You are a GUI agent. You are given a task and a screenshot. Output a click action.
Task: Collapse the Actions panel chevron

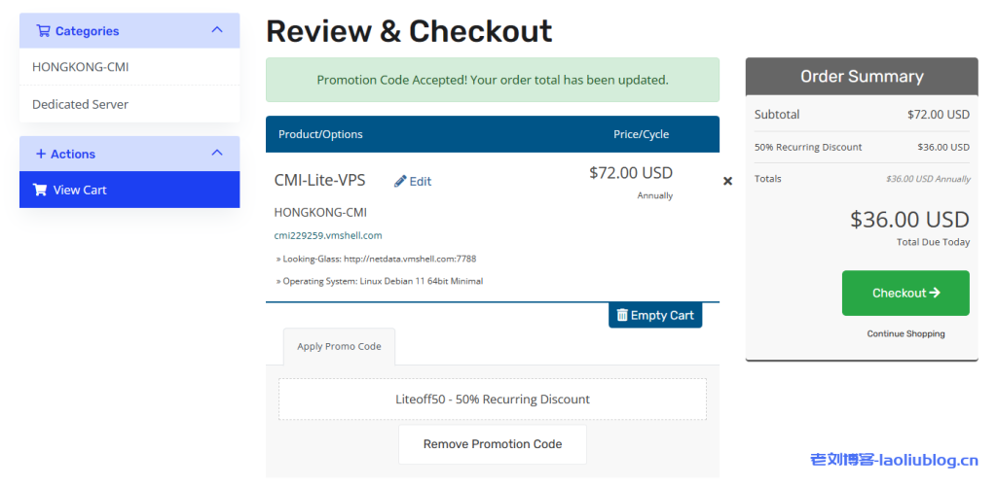[x=217, y=153]
